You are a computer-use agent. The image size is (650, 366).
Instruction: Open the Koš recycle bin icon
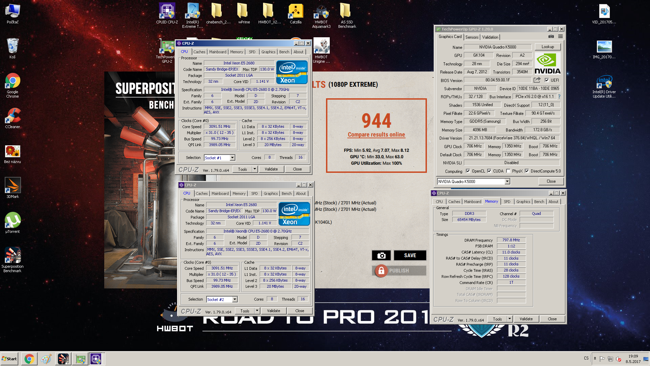tap(13, 48)
